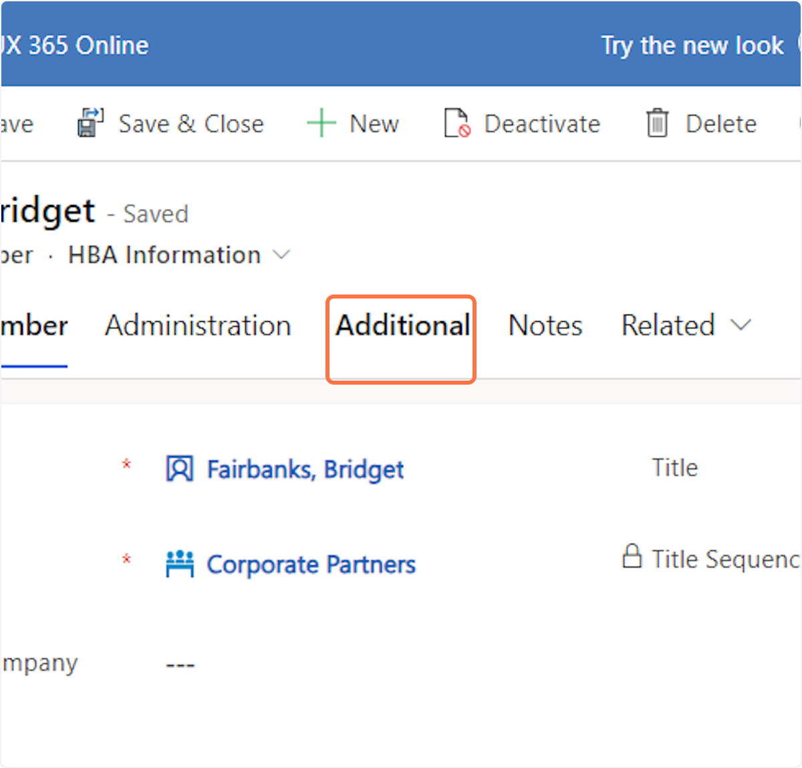
Task: Click the empty Company field value
Action: click(180, 664)
